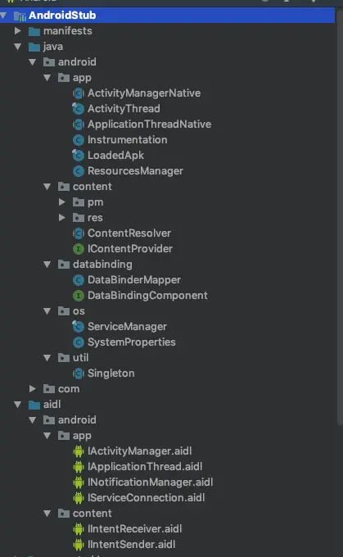
Task: Collapse the databinding package
Action: (x=47, y=265)
